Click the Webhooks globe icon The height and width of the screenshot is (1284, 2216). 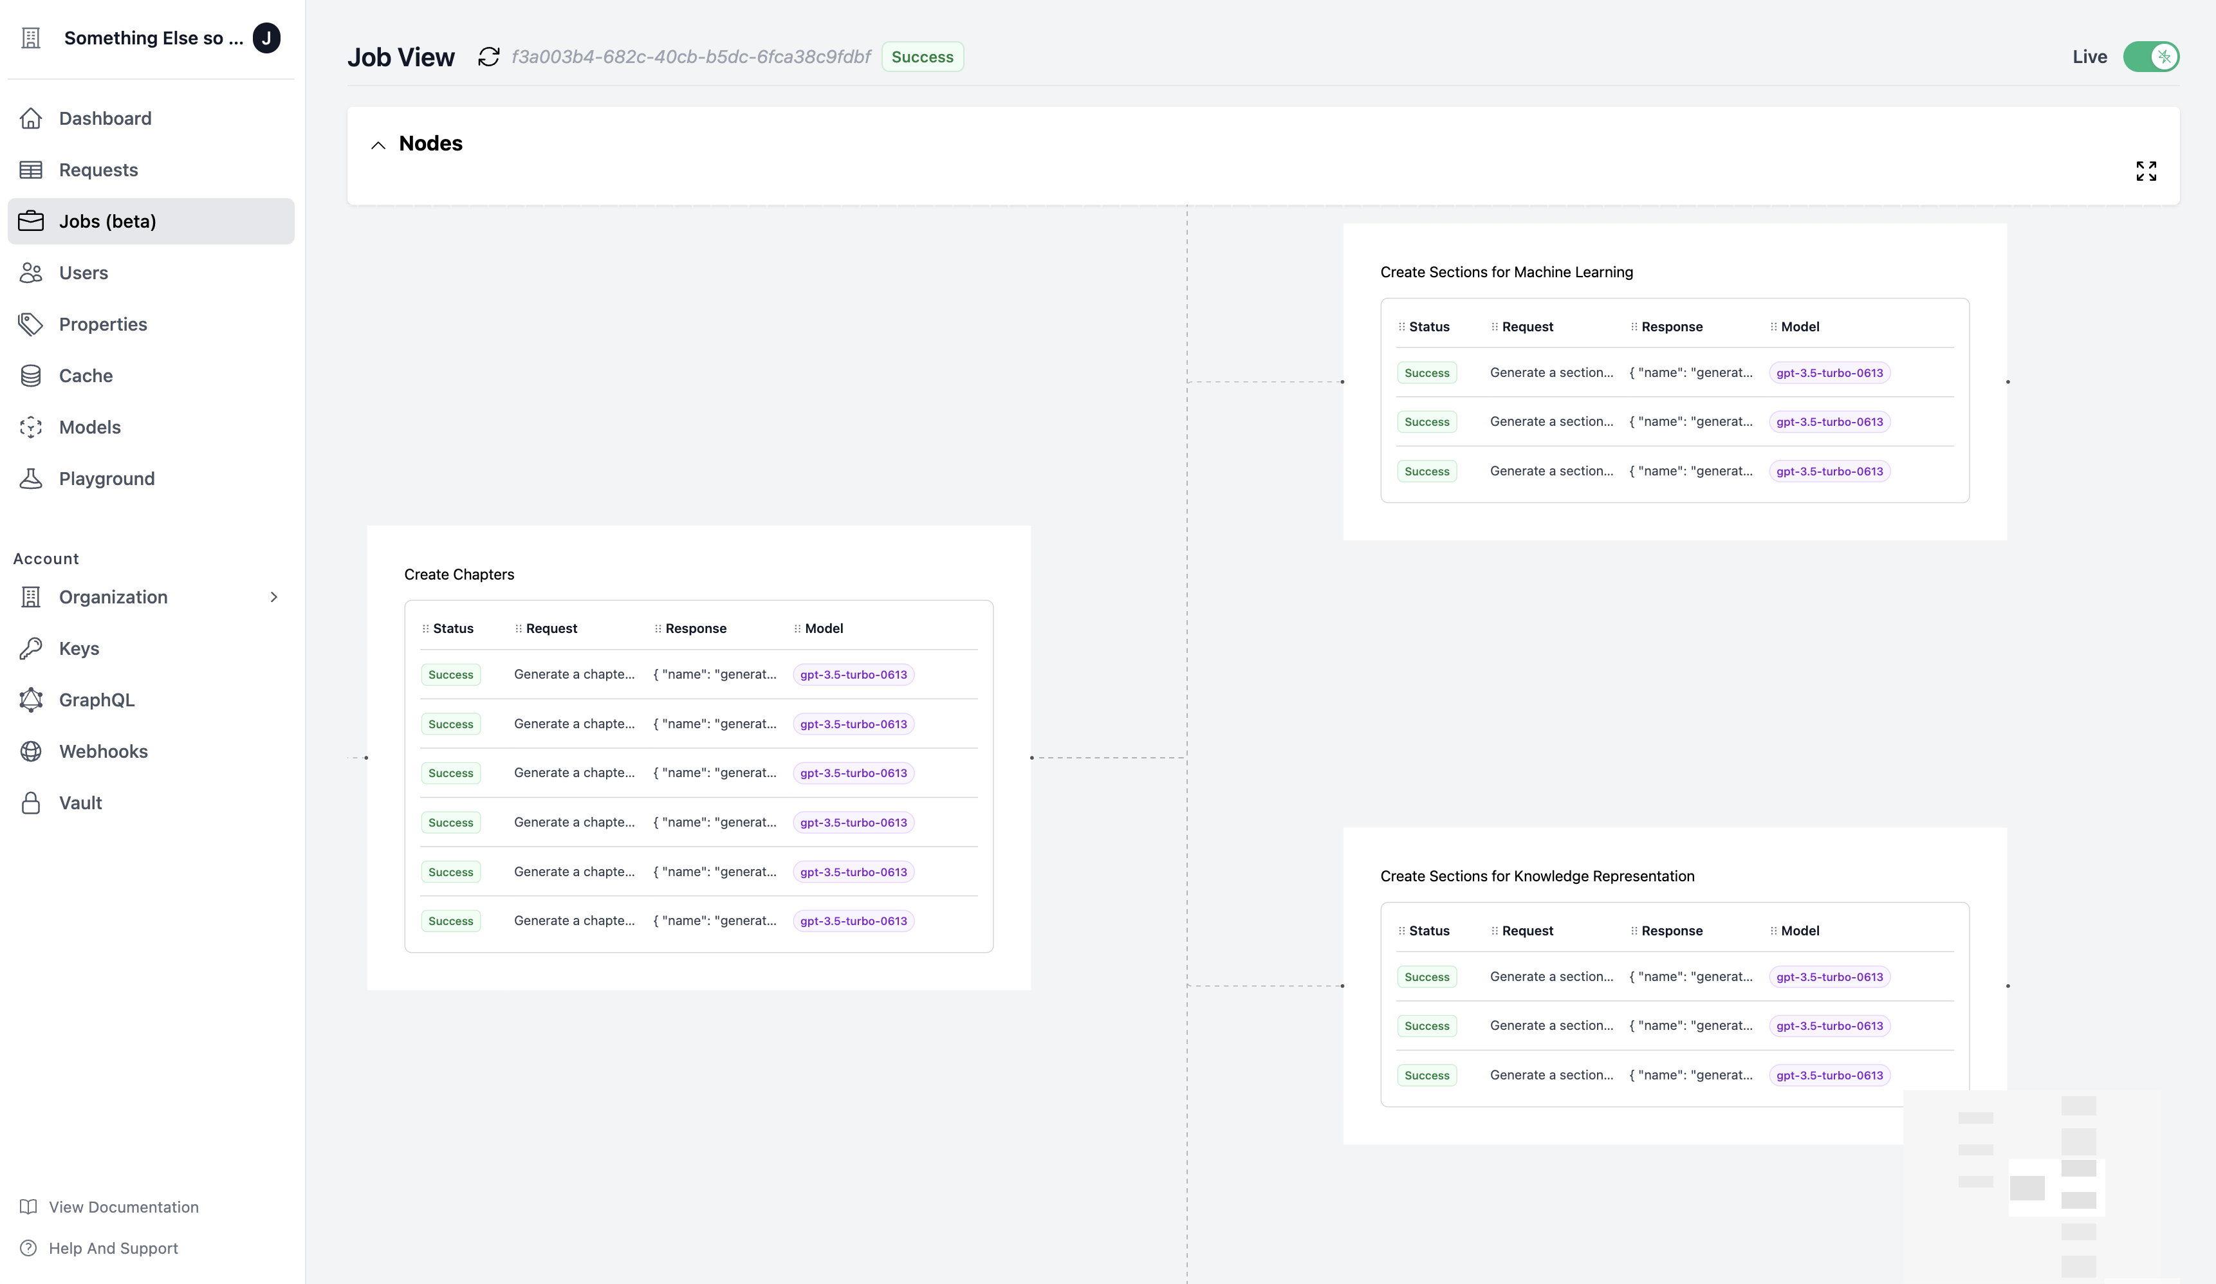(31, 751)
